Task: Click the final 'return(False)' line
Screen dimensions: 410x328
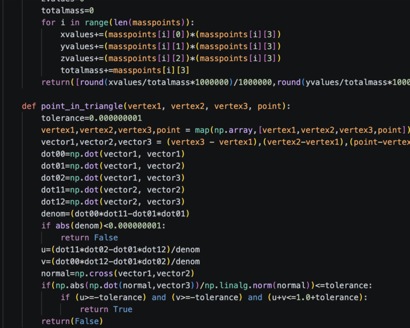Action: click(72, 322)
